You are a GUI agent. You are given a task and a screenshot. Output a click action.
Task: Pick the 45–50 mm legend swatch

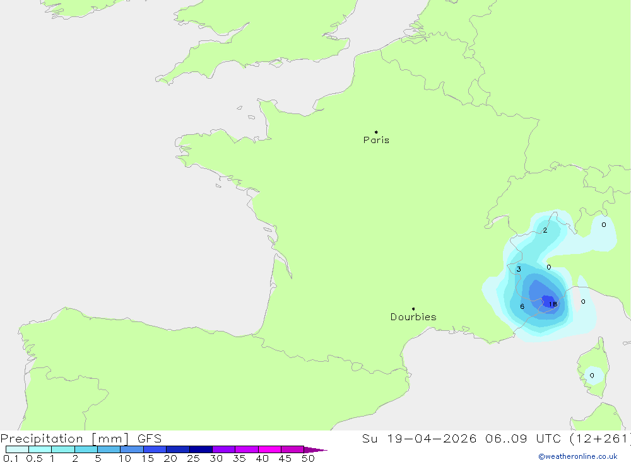click(x=293, y=449)
